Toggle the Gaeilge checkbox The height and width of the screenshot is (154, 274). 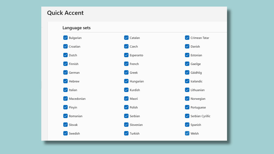(187, 64)
